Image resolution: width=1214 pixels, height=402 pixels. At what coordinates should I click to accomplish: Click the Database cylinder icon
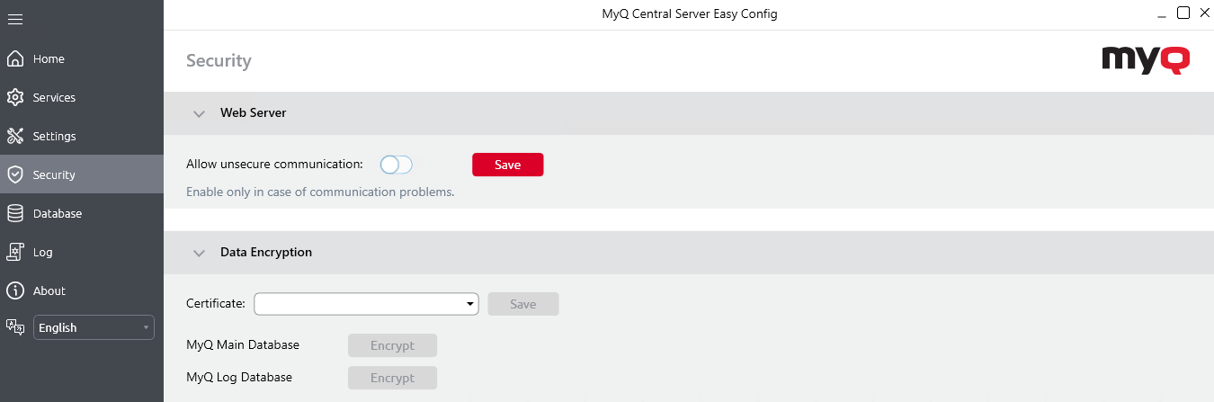[x=14, y=213]
